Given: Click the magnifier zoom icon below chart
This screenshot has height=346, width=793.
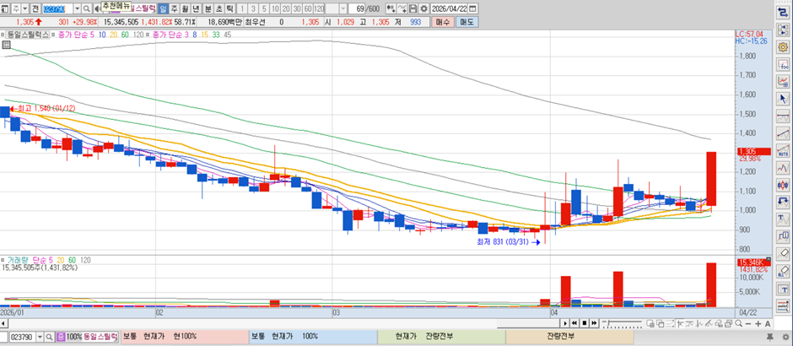Looking at the screenshot, I should pos(738,324).
